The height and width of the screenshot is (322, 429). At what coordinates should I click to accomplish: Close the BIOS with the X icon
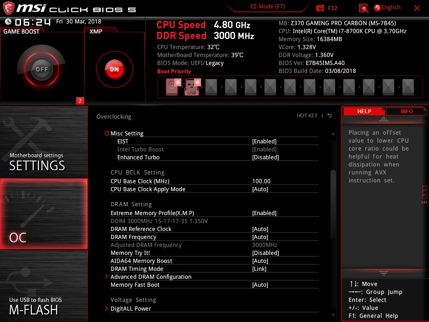417,8
